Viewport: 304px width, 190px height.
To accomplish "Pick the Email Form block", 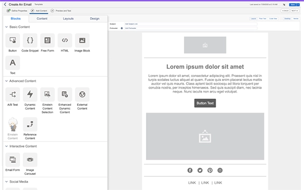I will coord(13,160).
